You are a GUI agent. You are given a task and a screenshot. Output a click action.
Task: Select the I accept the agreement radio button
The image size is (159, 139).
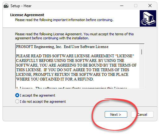tap(17, 95)
